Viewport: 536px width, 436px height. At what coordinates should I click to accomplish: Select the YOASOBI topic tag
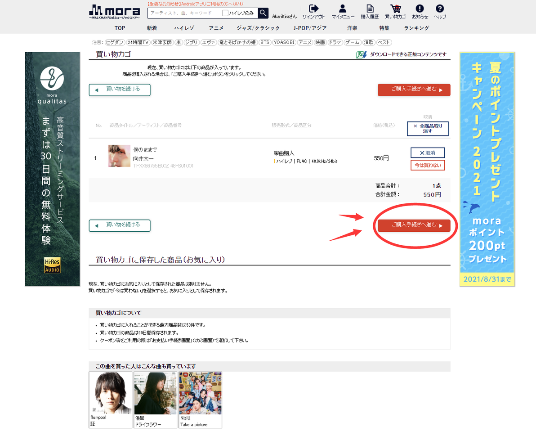(x=284, y=42)
